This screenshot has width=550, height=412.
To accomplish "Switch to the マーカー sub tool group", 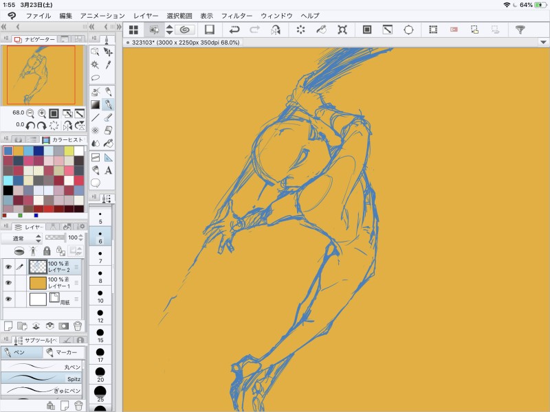I will (63, 352).
